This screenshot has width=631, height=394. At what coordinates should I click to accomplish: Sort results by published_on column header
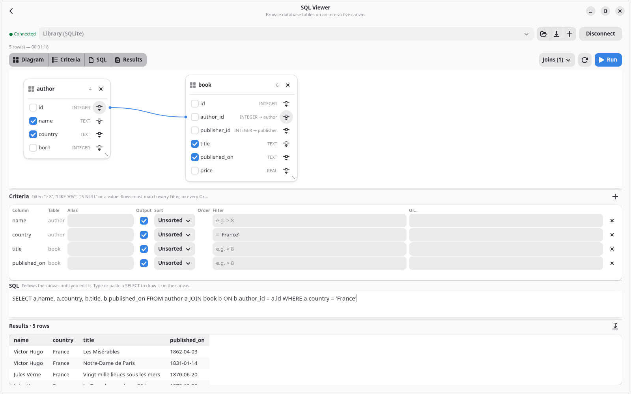[187, 340]
